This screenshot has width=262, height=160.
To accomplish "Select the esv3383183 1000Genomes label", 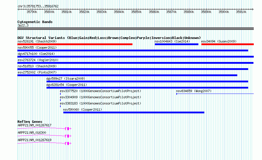I will (x=100, y=103).
